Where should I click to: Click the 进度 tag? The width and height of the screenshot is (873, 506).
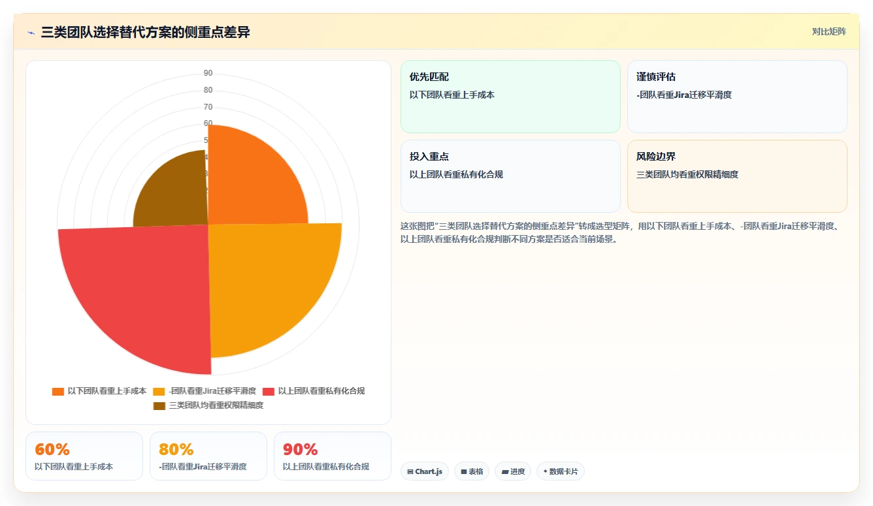[513, 471]
